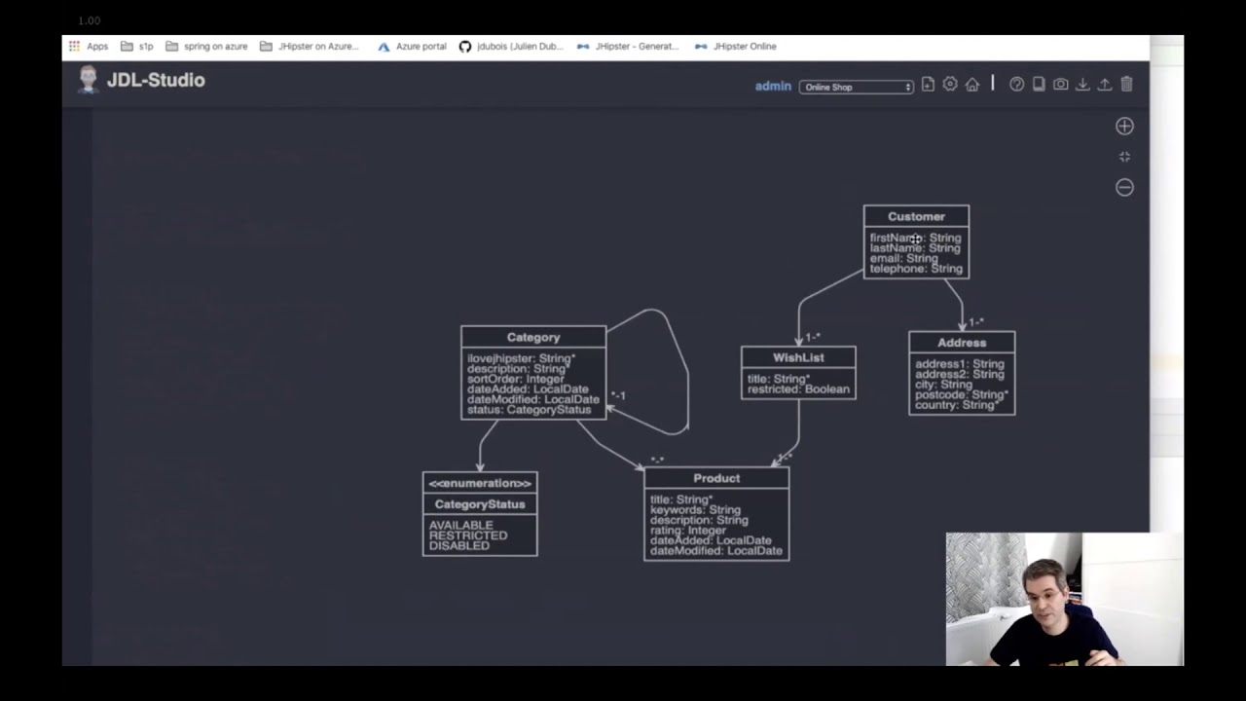
Task: Open the JHipster Generator bookmark
Action: [628, 46]
